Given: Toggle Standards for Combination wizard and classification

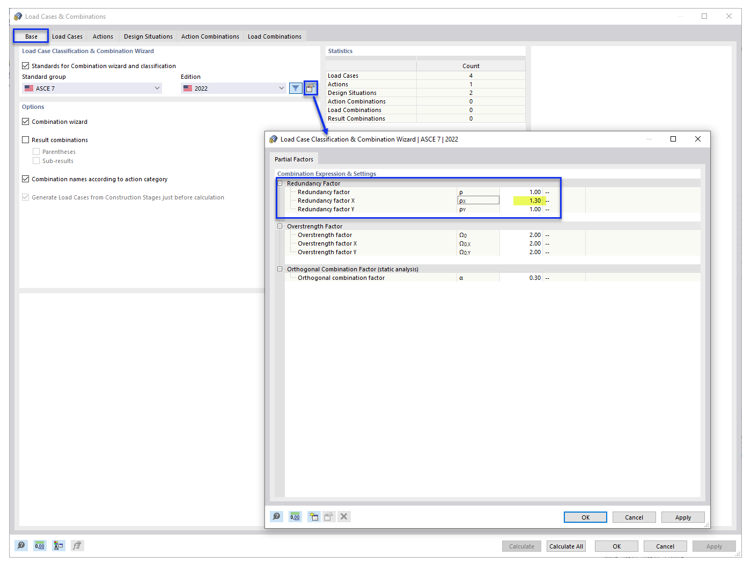Looking at the screenshot, I should coord(25,66).
